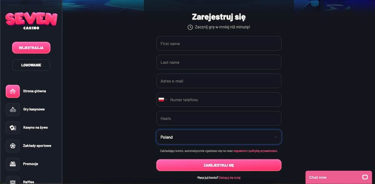
Task: Open the Raffles ticket icon
Action: click(12, 180)
